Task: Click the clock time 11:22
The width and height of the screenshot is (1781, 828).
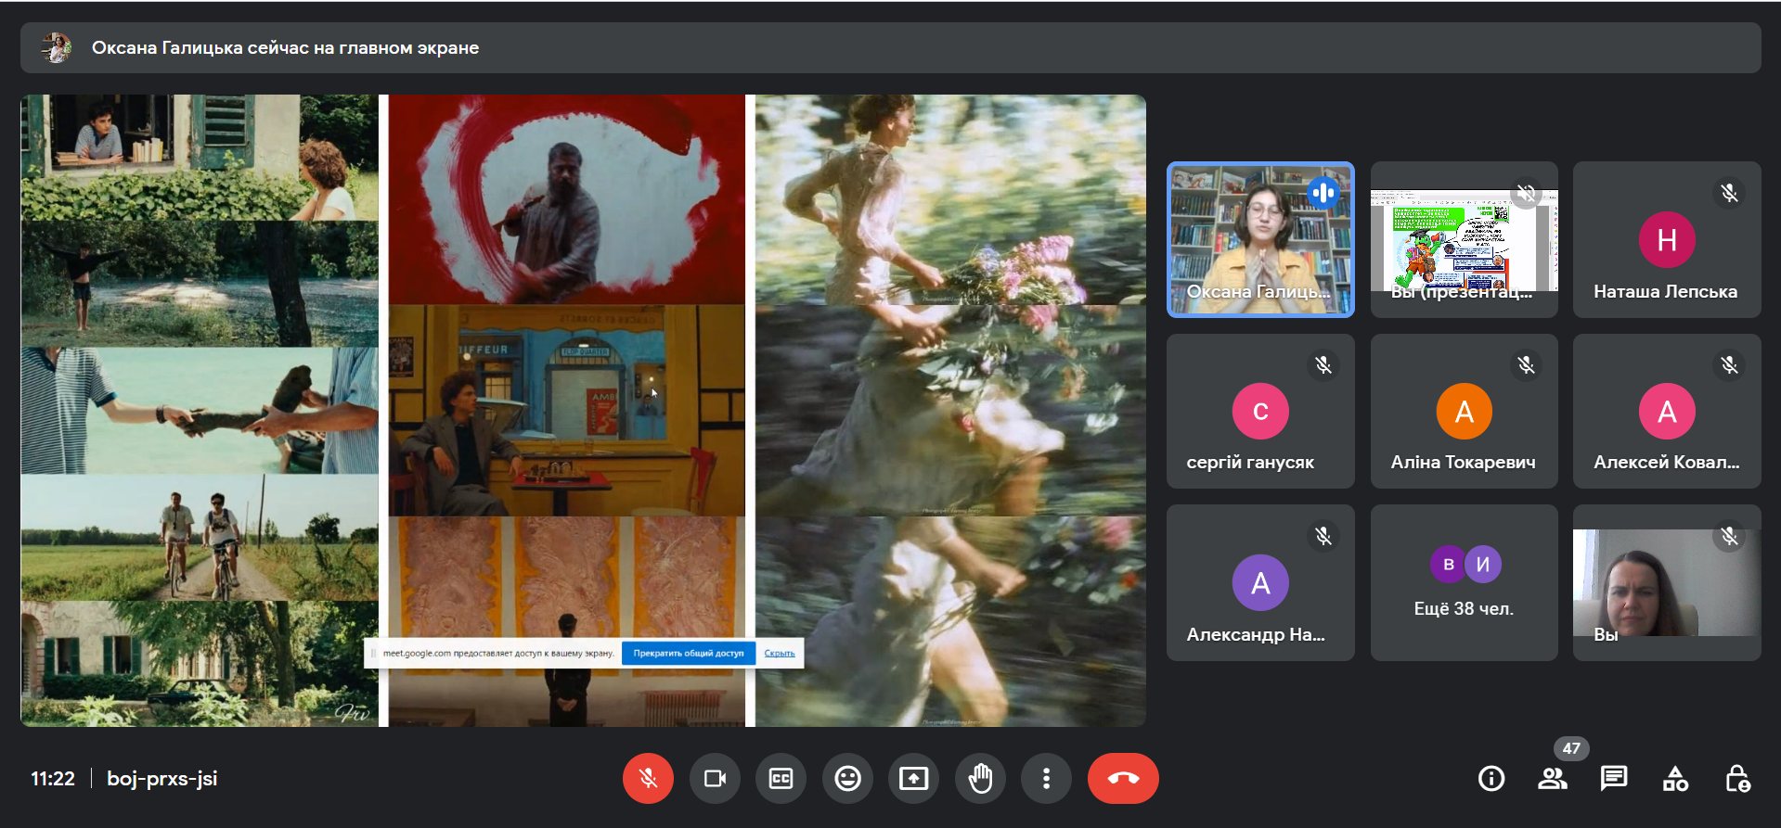Action: [x=53, y=779]
